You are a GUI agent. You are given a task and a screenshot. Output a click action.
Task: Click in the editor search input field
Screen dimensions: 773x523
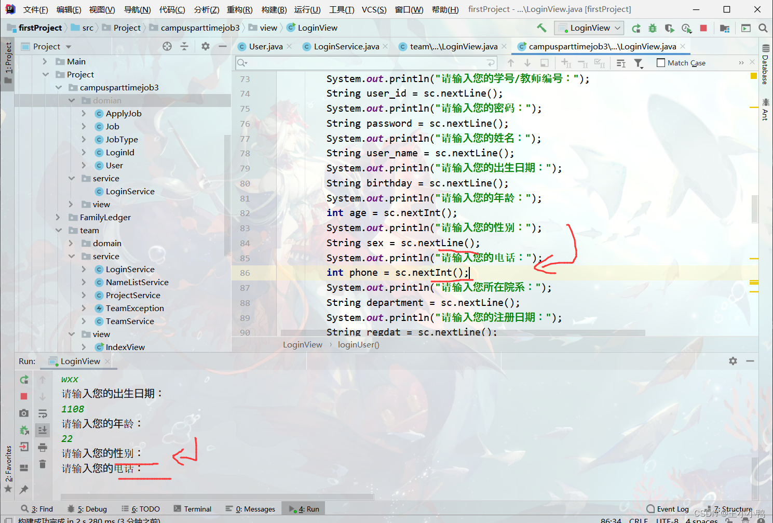pos(367,63)
